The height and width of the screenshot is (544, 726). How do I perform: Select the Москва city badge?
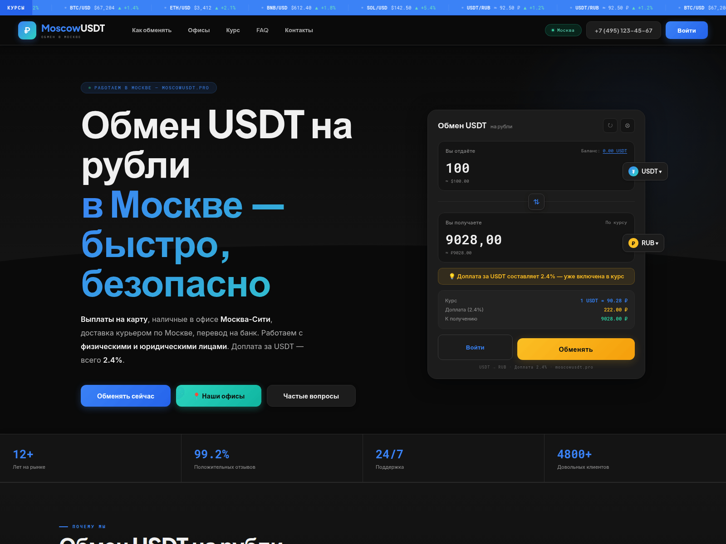tap(563, 30)
